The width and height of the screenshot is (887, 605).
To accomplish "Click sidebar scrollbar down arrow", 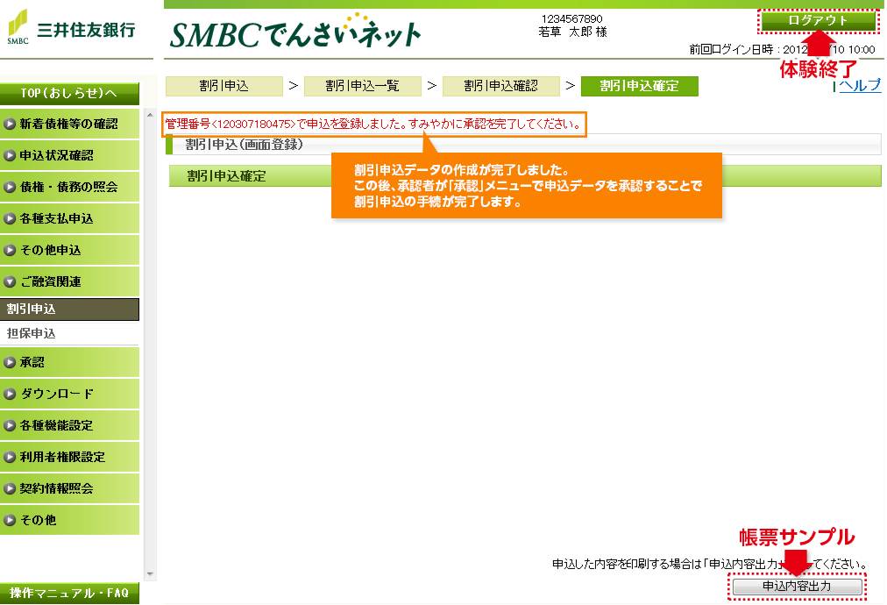I will click(151, 573).
